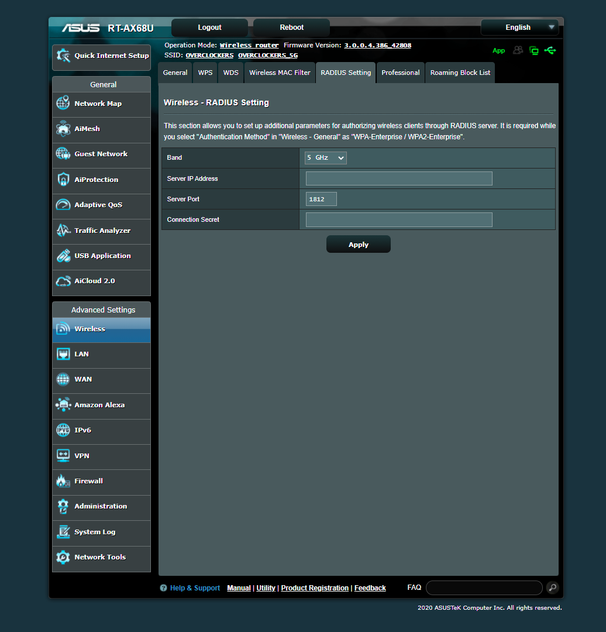Select the RADIUS Setting tab
The image size is (606, 632).
point(346,73)
